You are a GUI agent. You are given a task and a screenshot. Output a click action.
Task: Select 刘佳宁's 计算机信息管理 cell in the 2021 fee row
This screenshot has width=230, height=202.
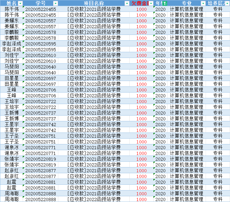(x=186, y=55)
